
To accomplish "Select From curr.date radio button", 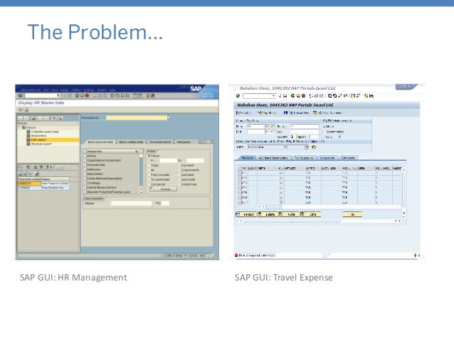I will point(149,174).
